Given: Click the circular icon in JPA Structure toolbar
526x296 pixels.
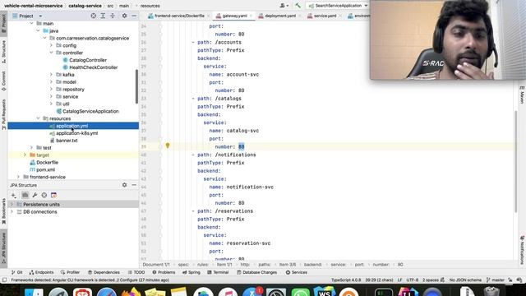Looking at the screenshot, I should (x=44, y=195).
